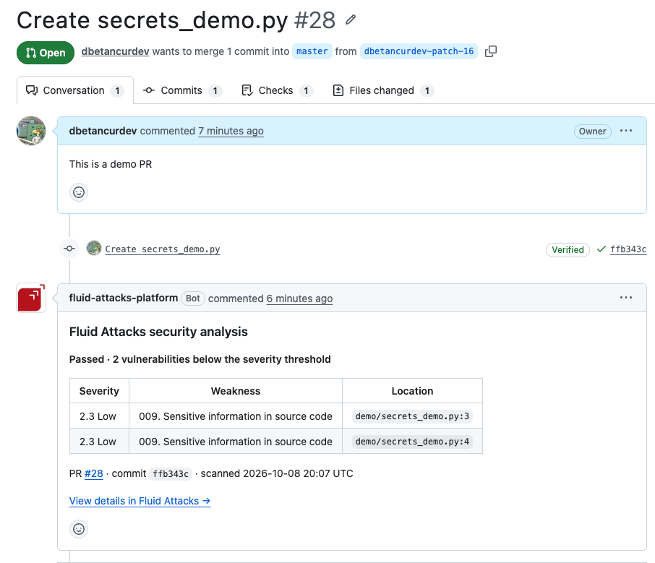The image size is (655, 563).
Task: Click the Severity column header
Action: point(99,391)
